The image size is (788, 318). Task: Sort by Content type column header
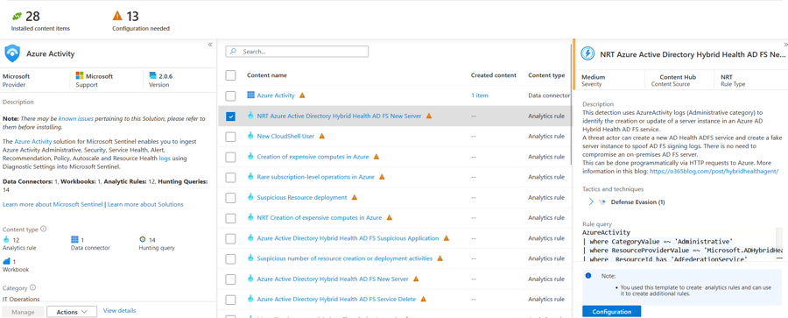click(546, 75)
